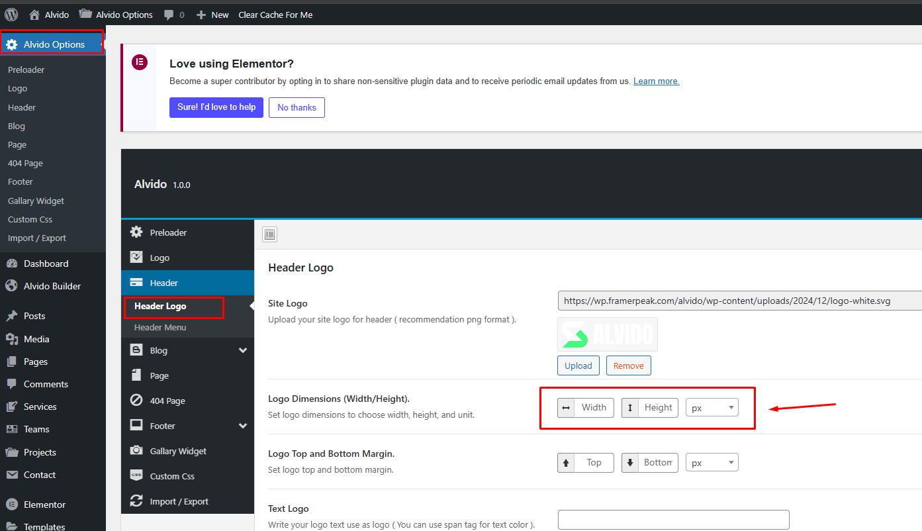Open 404 Page in the WordPress sidebar submenu

click(x=25, y=163)
